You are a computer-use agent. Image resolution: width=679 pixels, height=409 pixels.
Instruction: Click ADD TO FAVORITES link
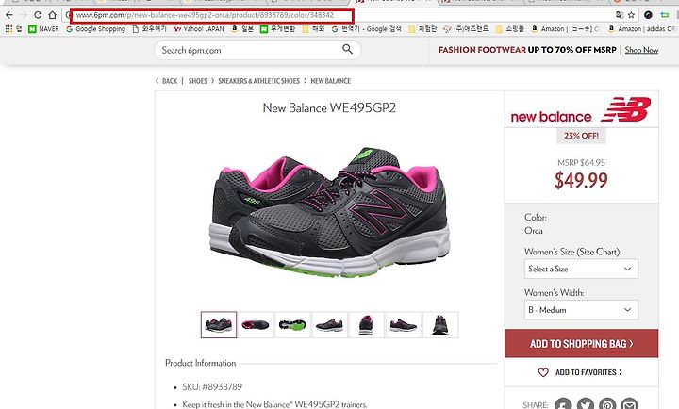(x=588, y=372)
